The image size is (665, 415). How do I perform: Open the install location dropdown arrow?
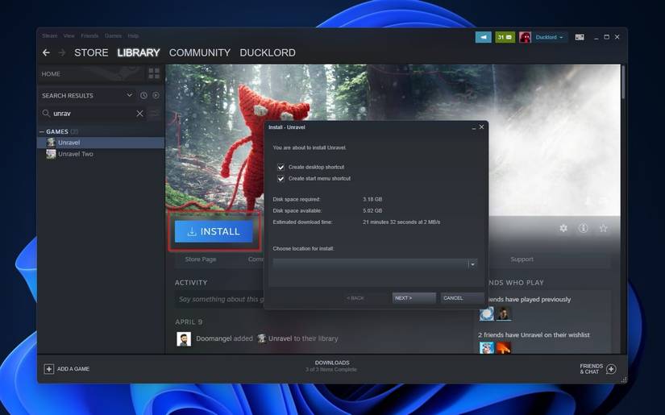472,264
